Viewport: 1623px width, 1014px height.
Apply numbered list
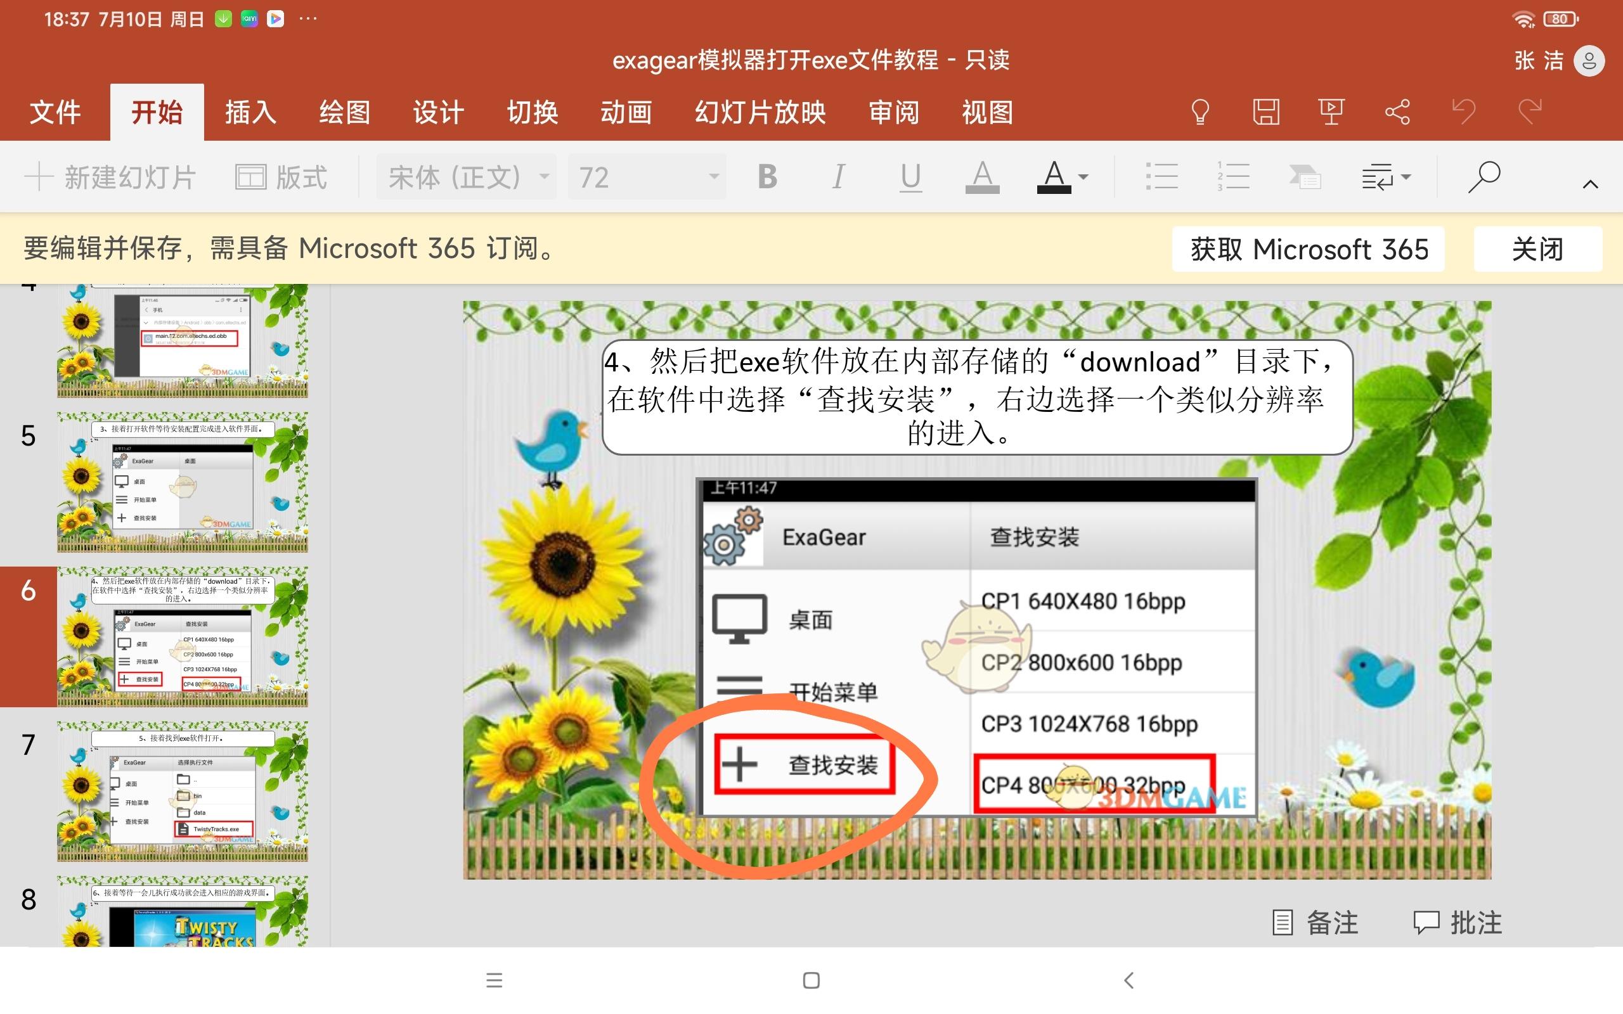click(x=1232, y=177)
